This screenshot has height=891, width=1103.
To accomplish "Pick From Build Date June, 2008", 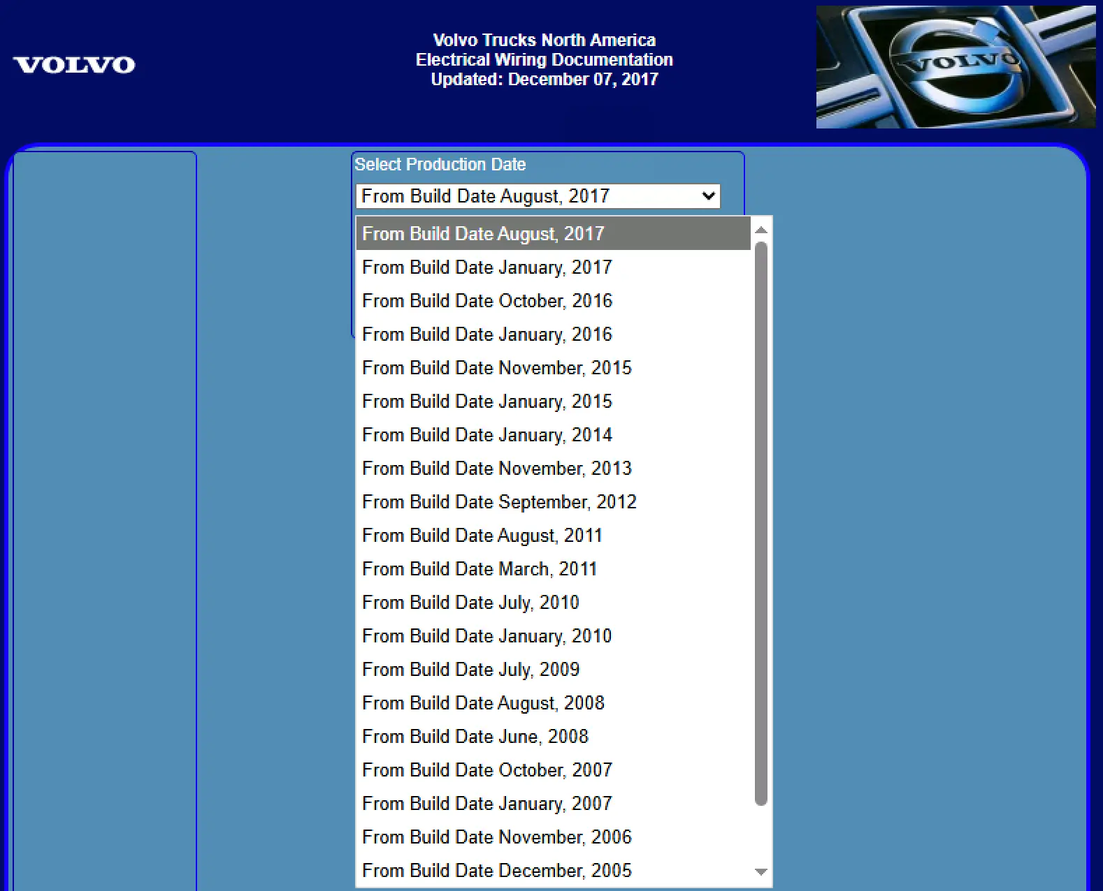I will [553, 736].
